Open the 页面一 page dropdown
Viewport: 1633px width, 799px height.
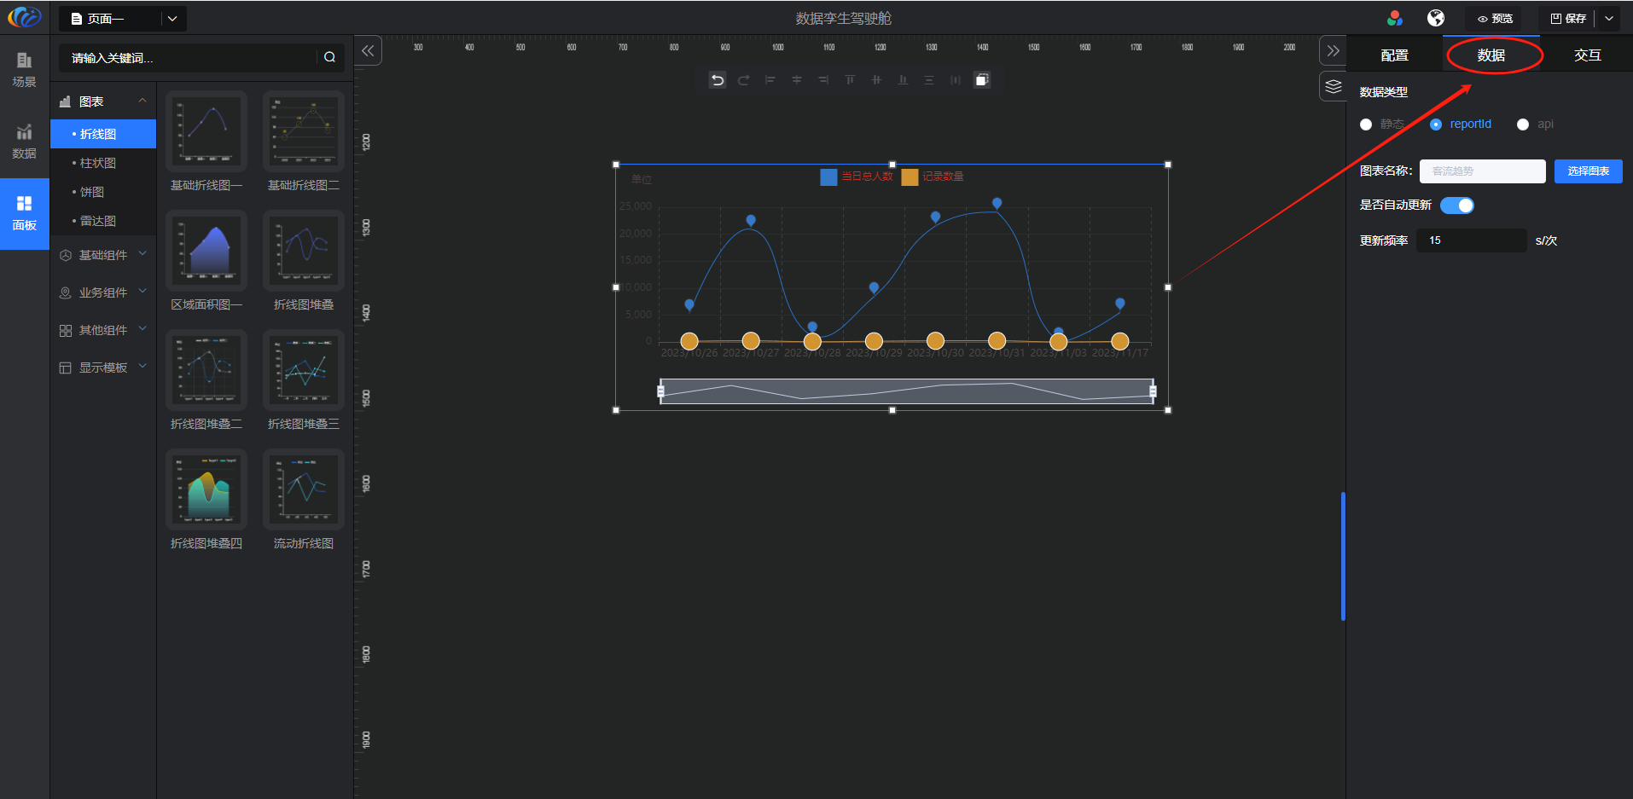click(172, 19)
